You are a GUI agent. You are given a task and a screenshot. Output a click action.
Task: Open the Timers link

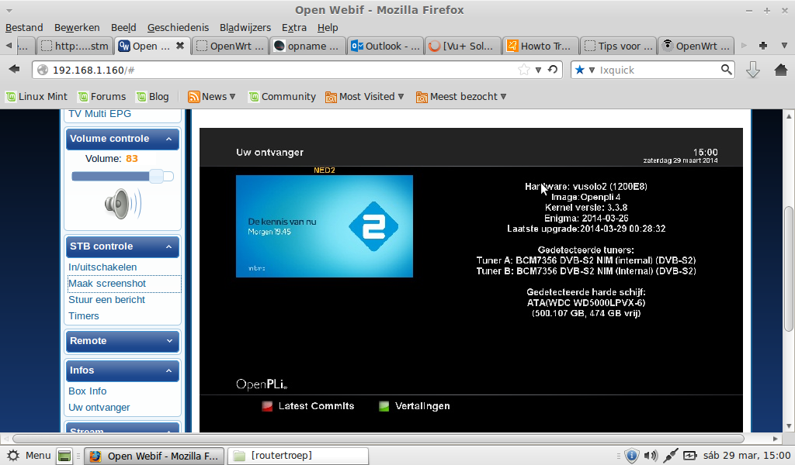pyautogui.click(x=84, y=315)
